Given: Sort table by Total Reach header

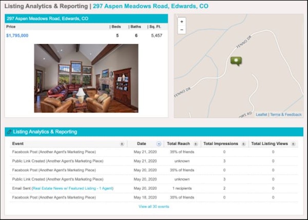Looking at the screenshot, I should pyautogui.click(x=179, y=144).
